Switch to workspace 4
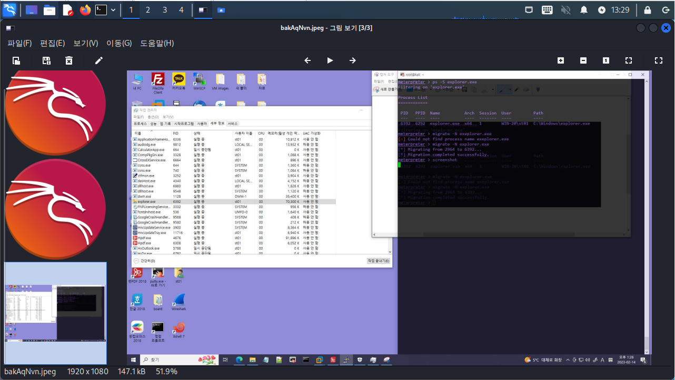Screen dimensions: 675x380 click(181, 10)
